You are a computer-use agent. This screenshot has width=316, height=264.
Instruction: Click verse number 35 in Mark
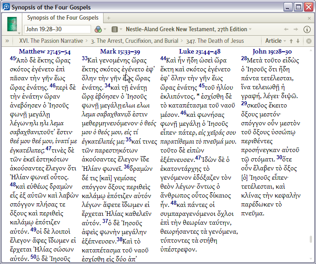pyautogui.click(x=129, y=140)
